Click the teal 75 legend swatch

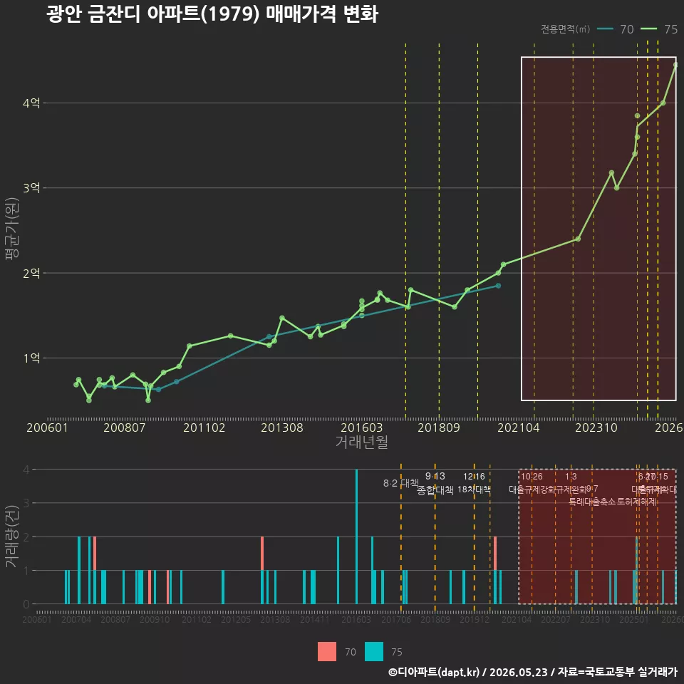click(374, 652)
